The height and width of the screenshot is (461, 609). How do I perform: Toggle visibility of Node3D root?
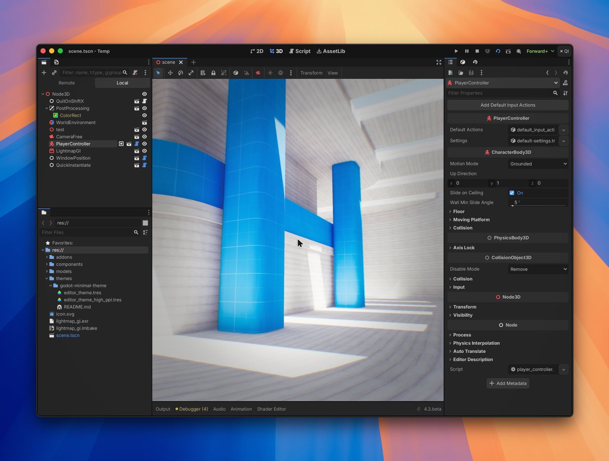pos(144,94)
